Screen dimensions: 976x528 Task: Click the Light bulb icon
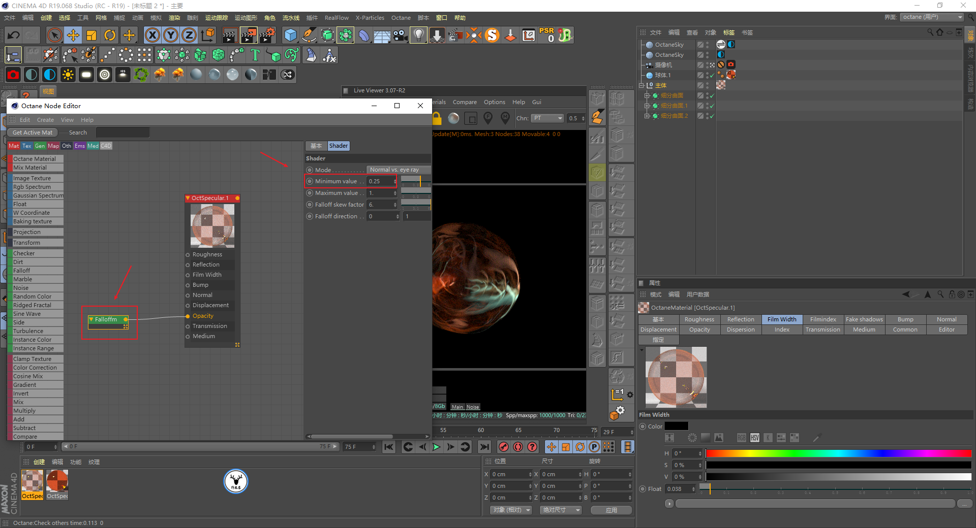click(418, 35)
